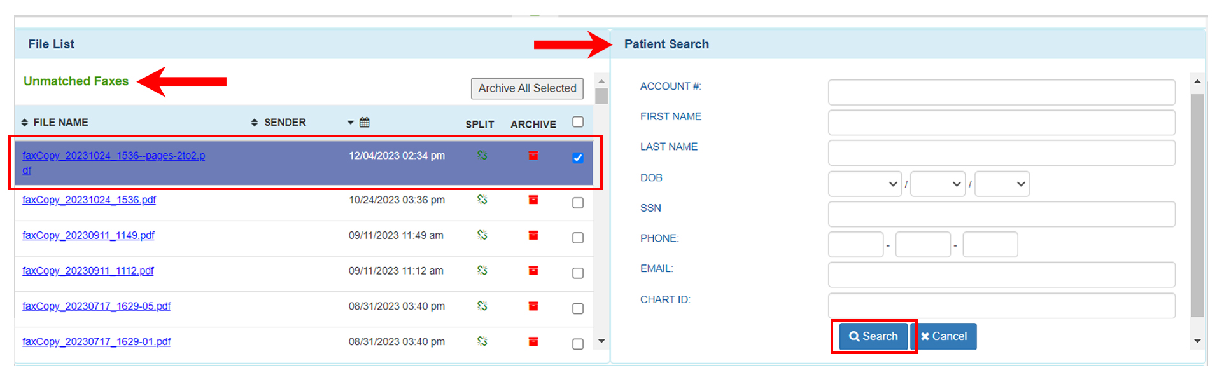Uncheck the selected highlighted fax checkbox
This screenshot has height=382, width=1222.
[578, 158]
